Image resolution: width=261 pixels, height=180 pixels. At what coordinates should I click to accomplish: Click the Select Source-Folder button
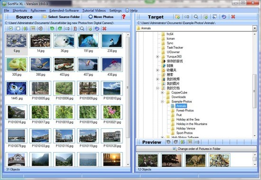[61, 17]
